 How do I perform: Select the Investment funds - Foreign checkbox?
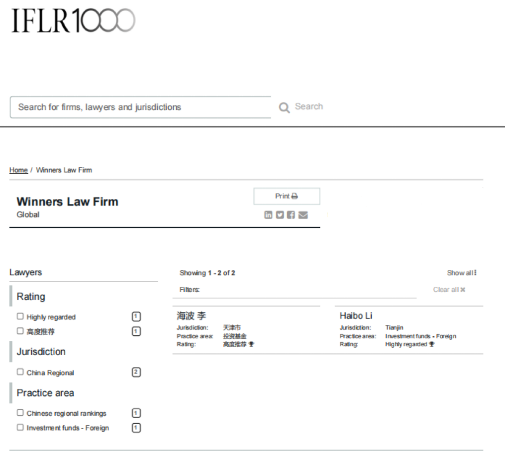pos(20,427)
